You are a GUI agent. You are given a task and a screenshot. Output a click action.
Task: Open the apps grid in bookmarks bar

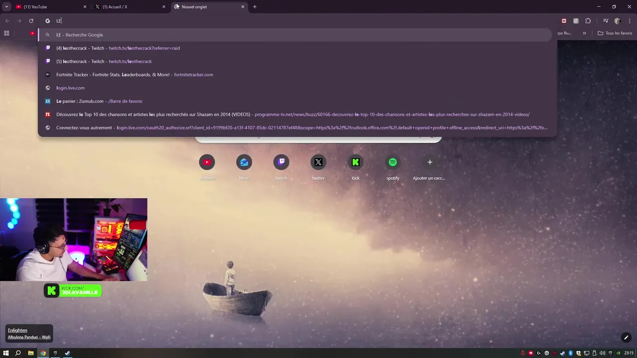pos(6,33)
